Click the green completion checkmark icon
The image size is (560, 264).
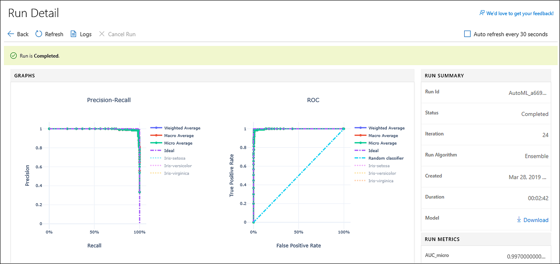[x=14, y=56]
